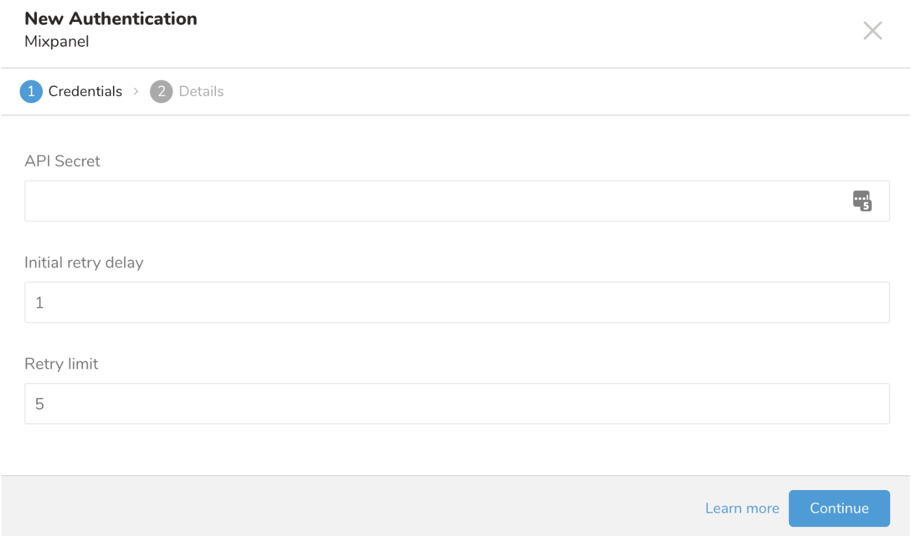Viewport: 911px width, 540px height.
Task: Click the value 5 in Retry limit
Action: (40, 404)
